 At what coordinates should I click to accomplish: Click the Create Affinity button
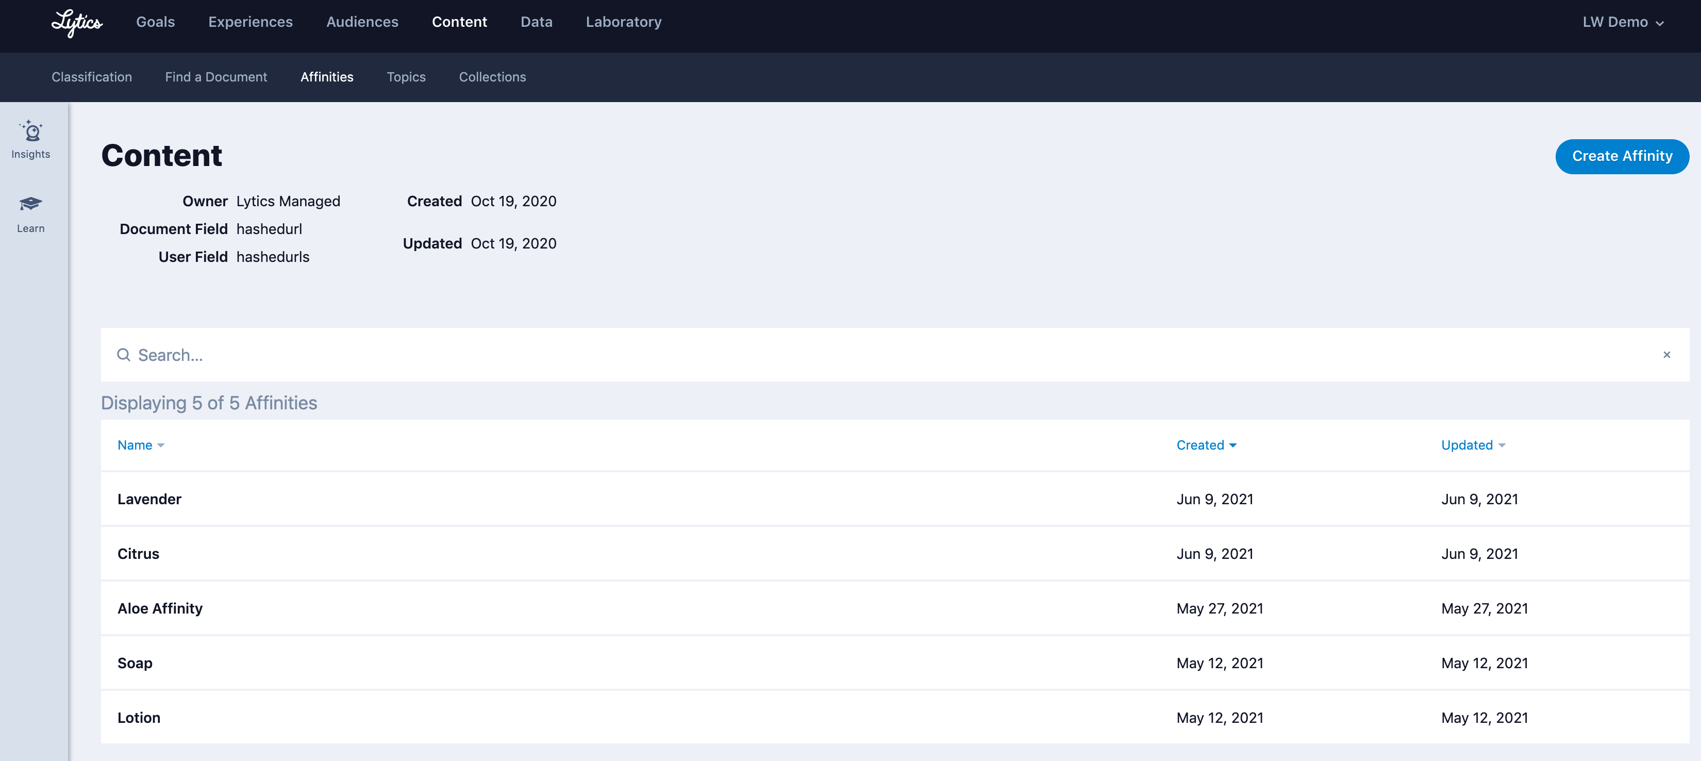coord(1622,157)
